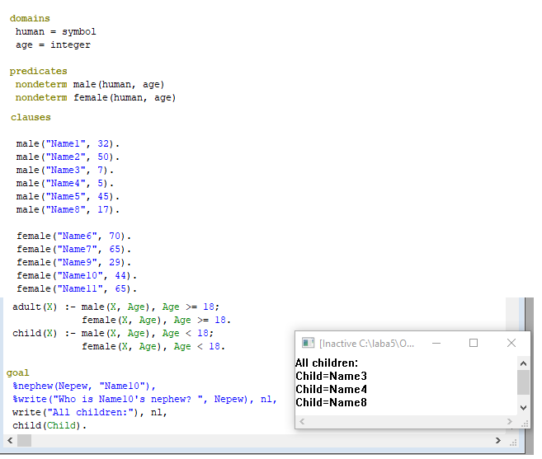Click the output window scroll left arrow
Viewport: 542px width, 459px height.
pyautogui.click(x=302, y=421)
